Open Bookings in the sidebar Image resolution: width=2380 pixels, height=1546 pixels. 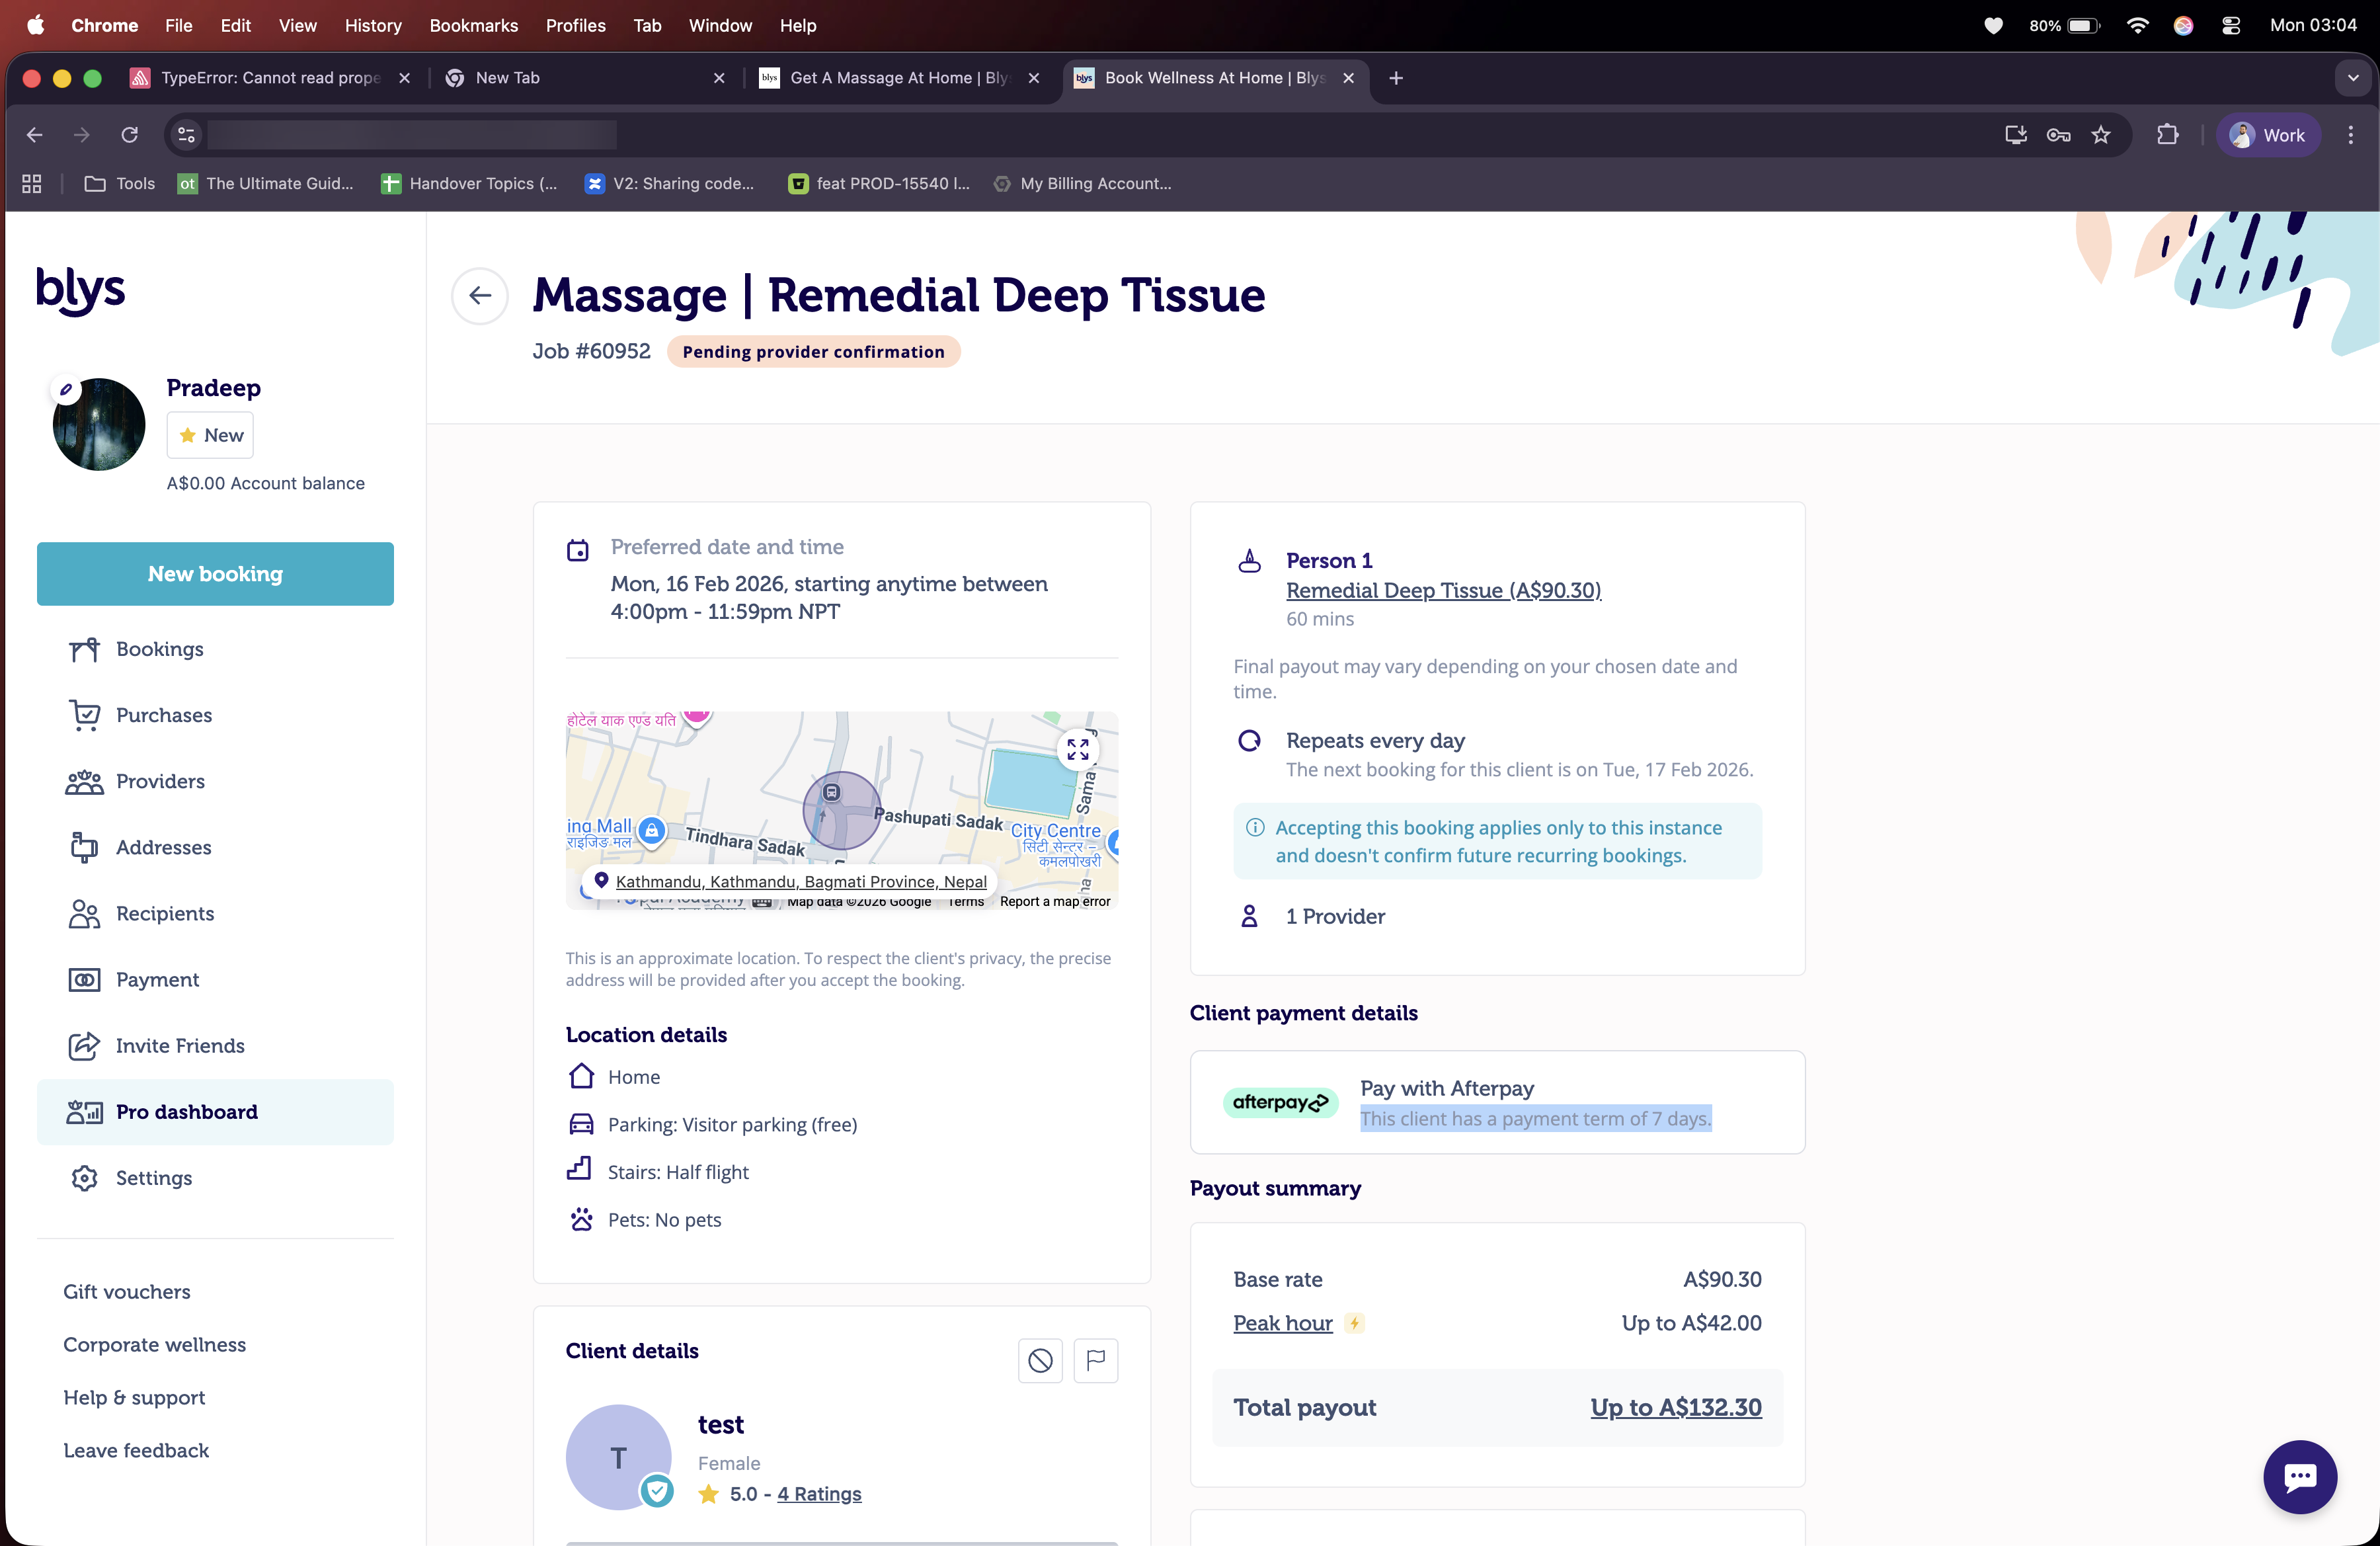click(x=159, y=649)
